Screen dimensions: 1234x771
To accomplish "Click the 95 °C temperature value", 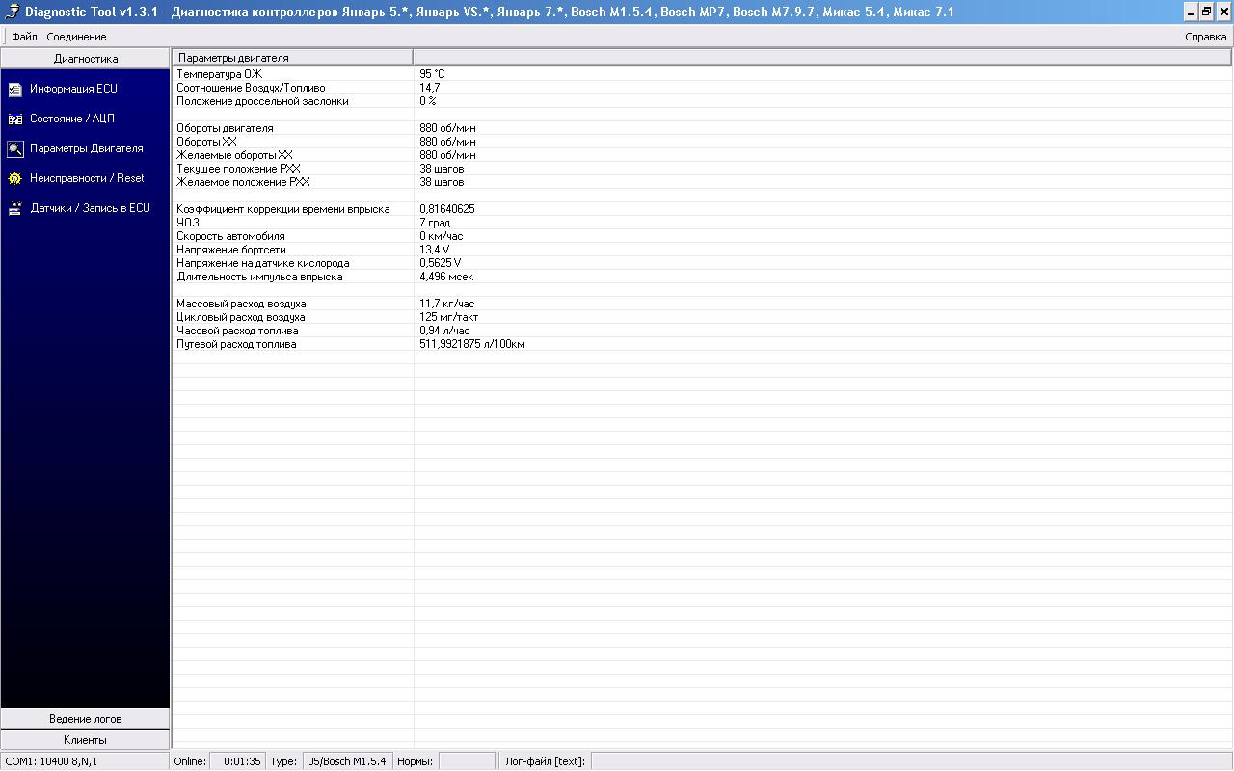I will pos(432,74).
